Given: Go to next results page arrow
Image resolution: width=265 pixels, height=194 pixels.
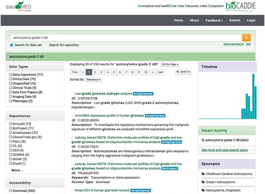Looking at the screenshot, I should coord(152,72).
